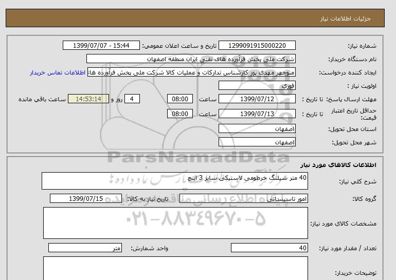Open the اطلاعات تماس خریدار link
This screenshot has height=280, width=396.
point(58,72)
